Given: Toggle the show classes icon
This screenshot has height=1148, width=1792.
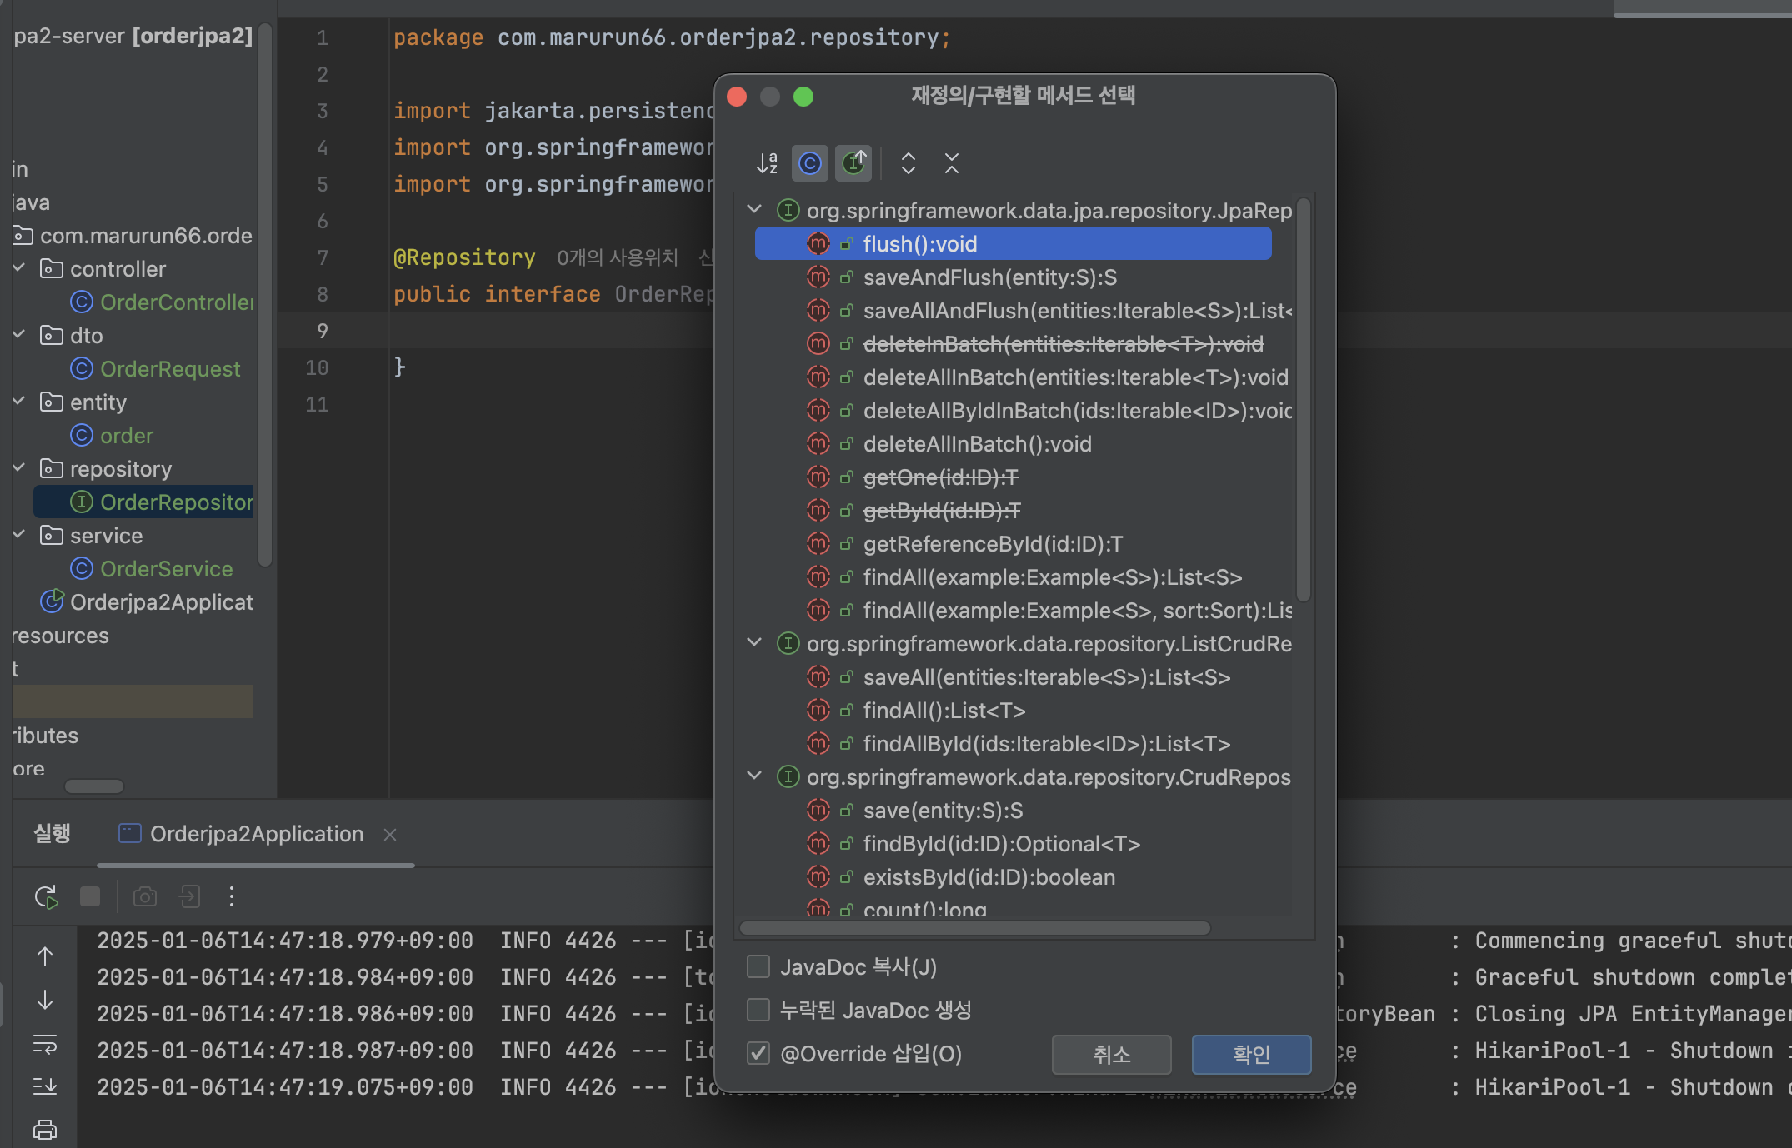Looking at the screenshot, I should (x=810, y=163).
